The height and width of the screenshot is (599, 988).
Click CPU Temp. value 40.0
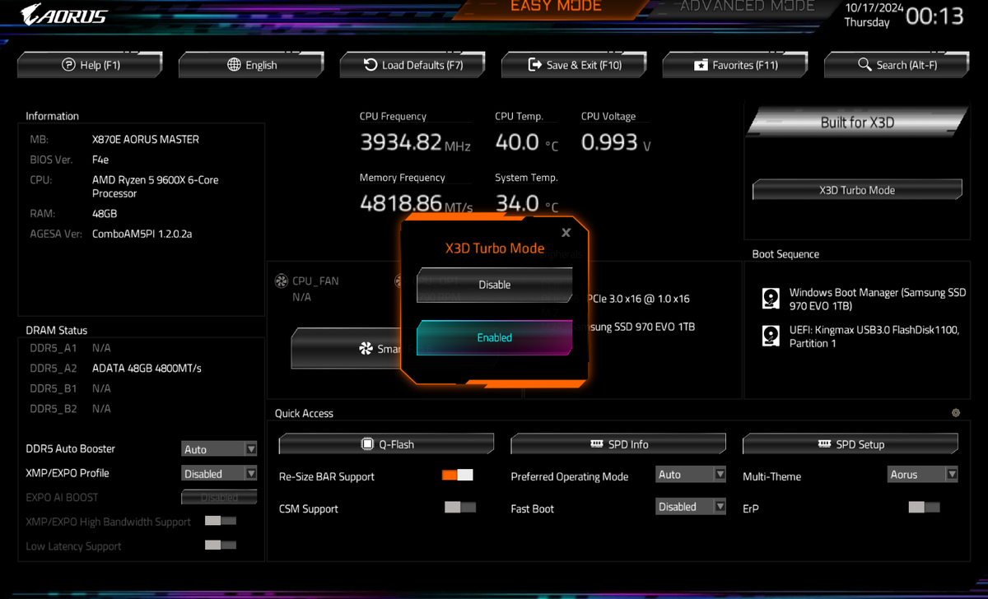pyautogui.click(x=517, y=142)
